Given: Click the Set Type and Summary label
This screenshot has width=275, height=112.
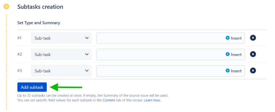Looking at the screenshot, I should (x=38, y=23).
